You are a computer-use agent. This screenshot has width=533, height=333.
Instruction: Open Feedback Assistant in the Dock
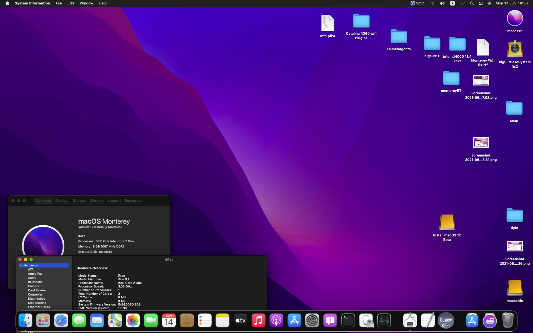pos(330,321)
